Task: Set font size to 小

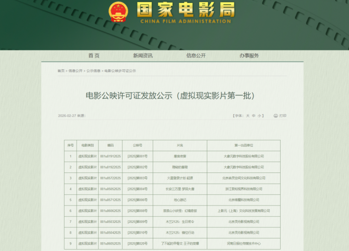Action: tap(259, 116)
